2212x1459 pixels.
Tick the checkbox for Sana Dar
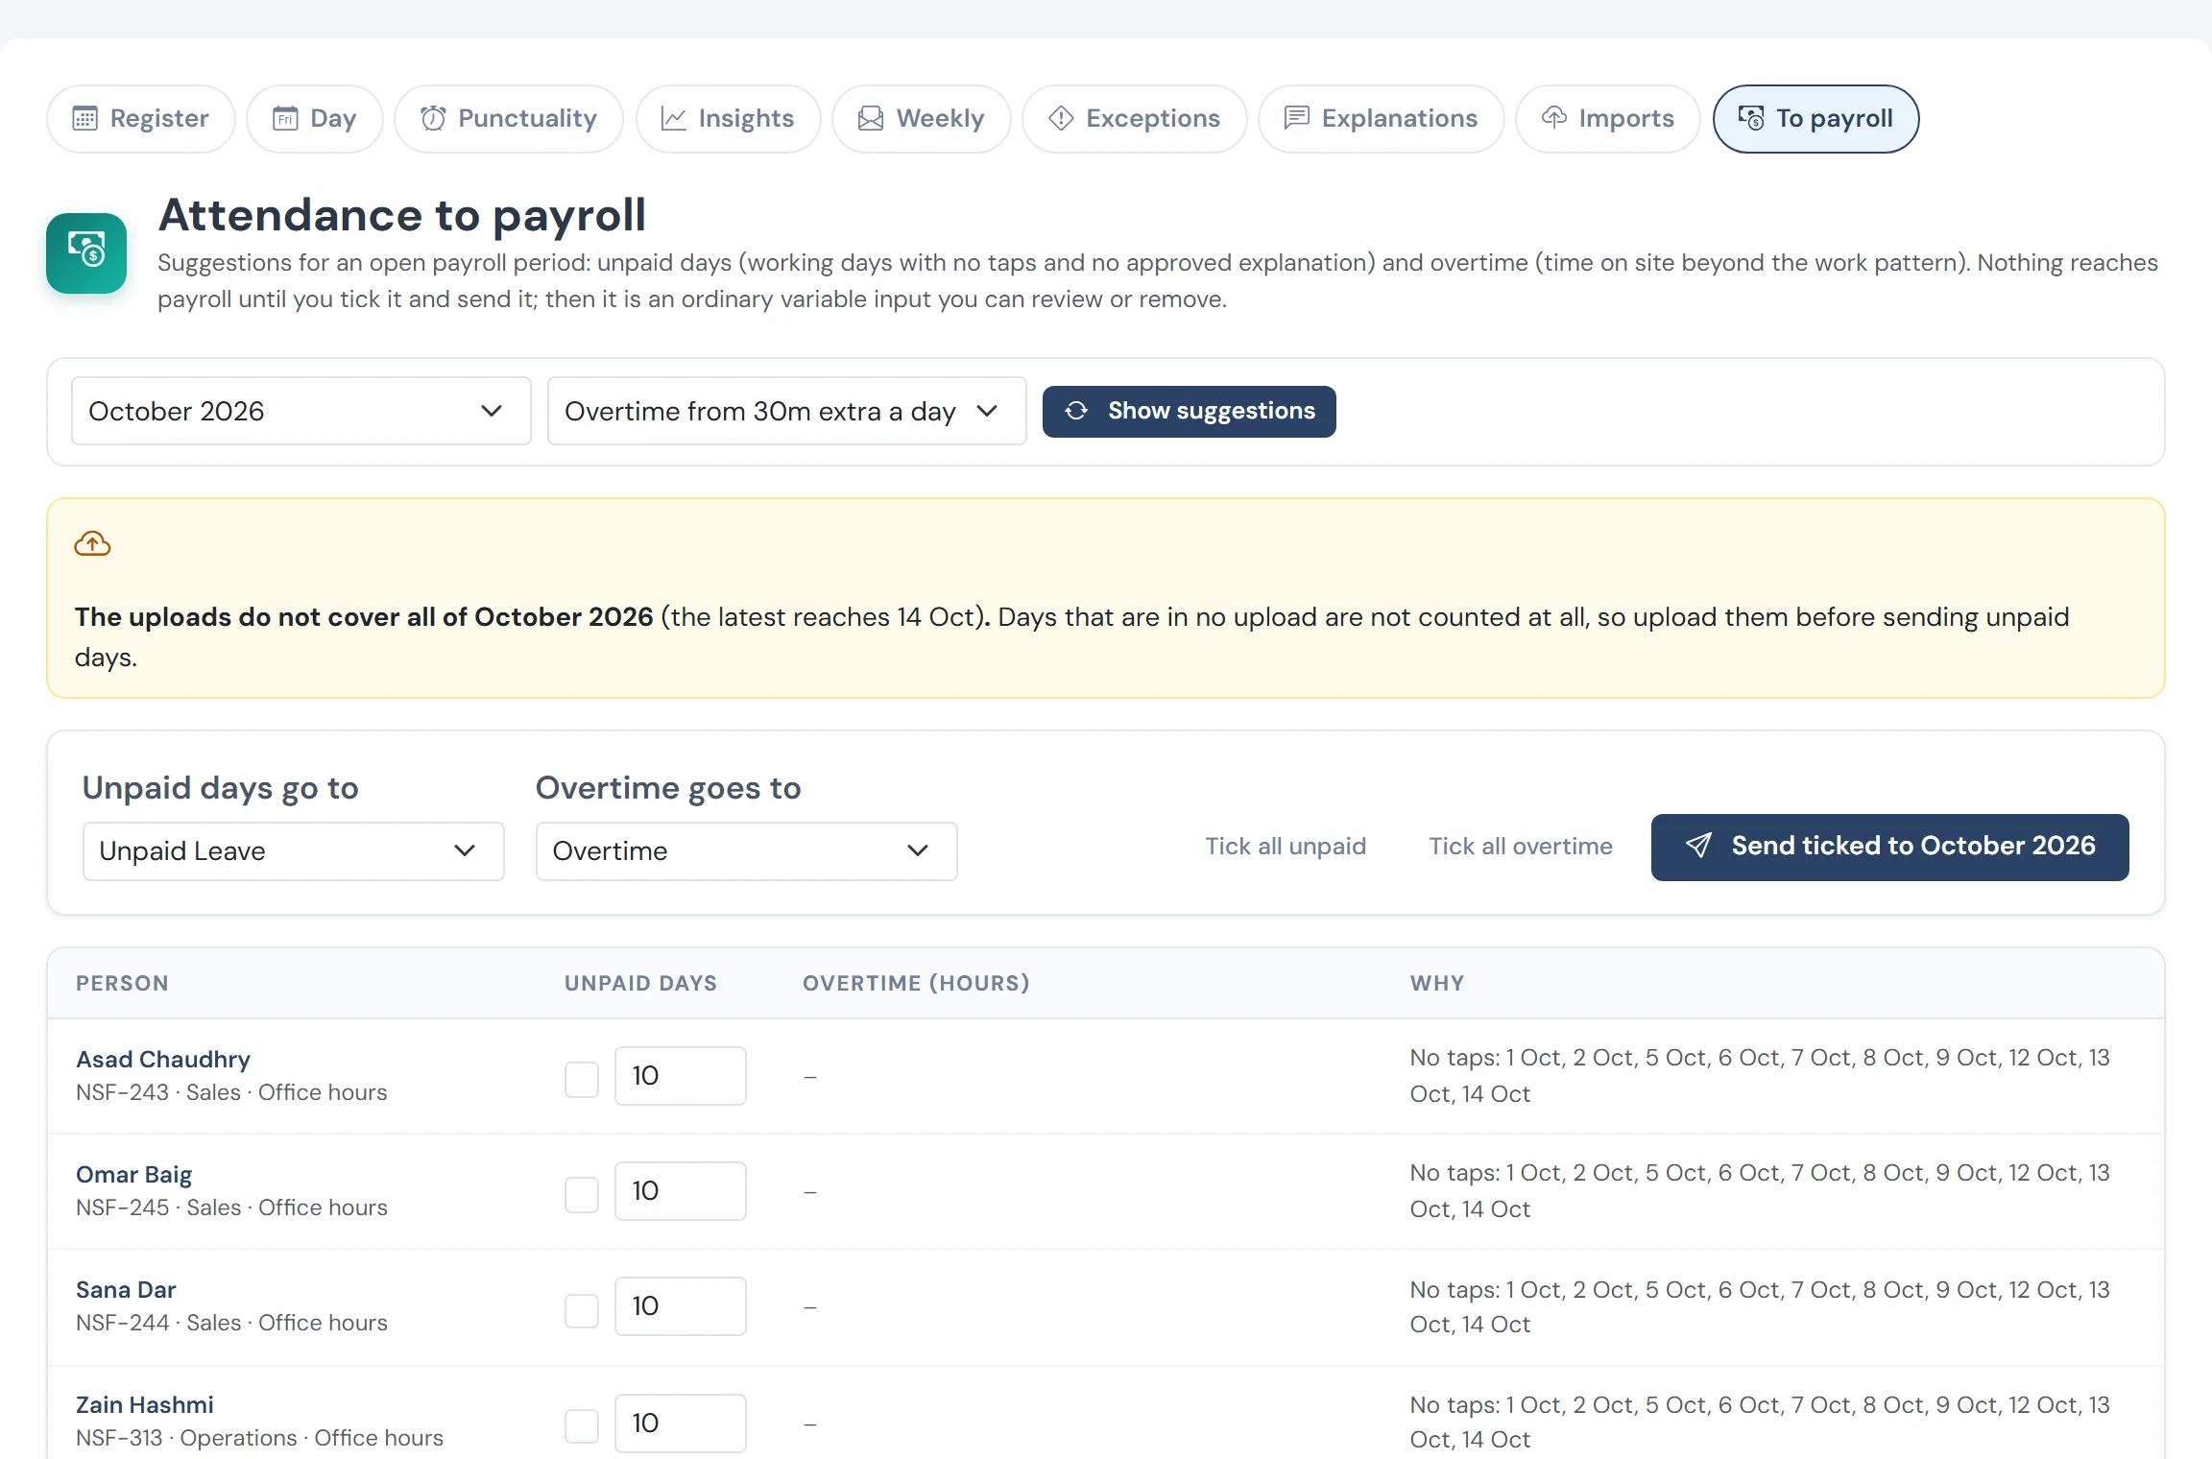(582, 1309)
